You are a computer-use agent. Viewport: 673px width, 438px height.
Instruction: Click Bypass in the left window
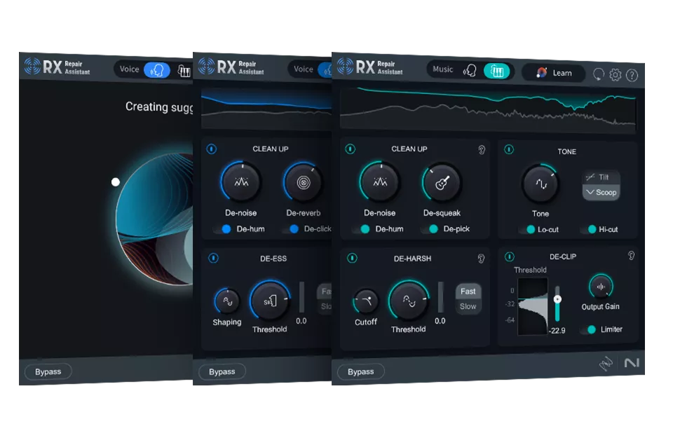pyautogui.click(x=48, y=371)
